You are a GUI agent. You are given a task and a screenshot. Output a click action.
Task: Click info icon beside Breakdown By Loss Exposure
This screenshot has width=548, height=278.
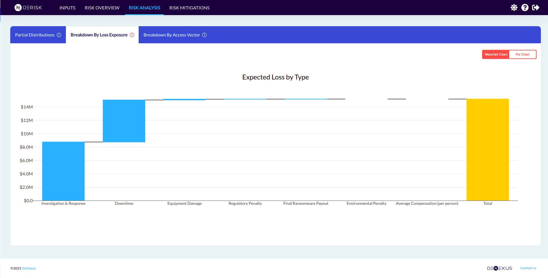click(132, 35)
